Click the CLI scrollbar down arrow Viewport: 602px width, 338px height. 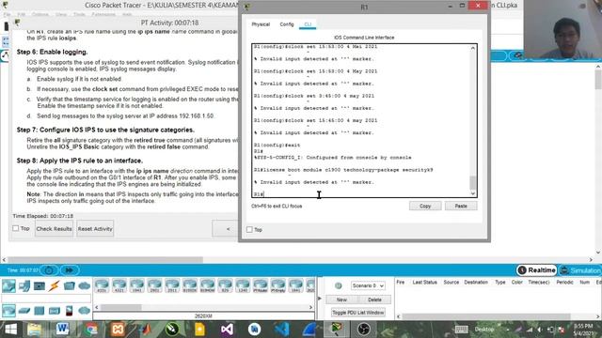click(473, 193)
